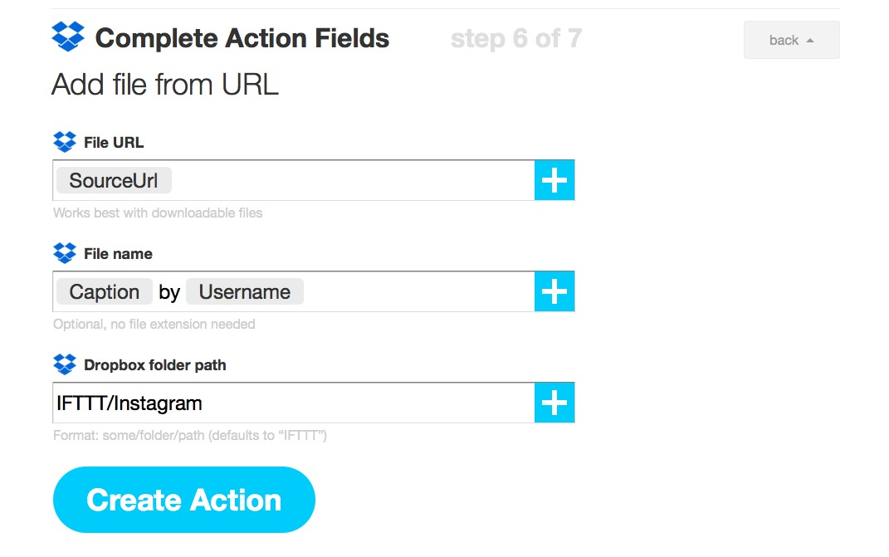The height and width of the screenshot is (557, 889).
Task: Click the word 'by' in File name field
Action: 169,292
